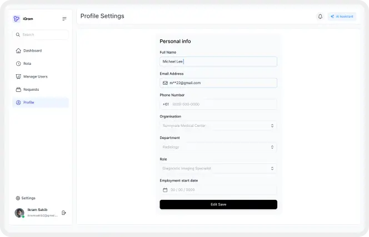Click the calendar icon in Employment start date
Screen dimensions: 369x237
(165, 190)
